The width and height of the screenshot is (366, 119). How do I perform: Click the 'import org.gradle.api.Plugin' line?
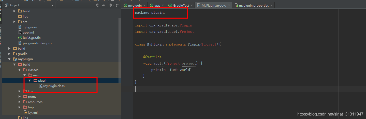pyautogui.click(x=164, y=25)
